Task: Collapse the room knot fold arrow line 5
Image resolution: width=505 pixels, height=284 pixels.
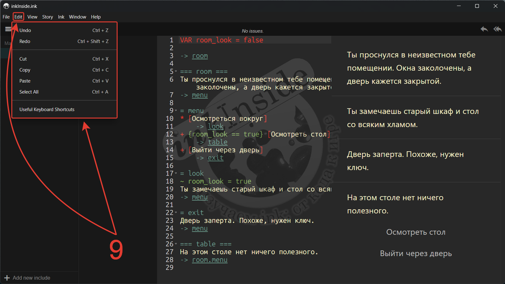Action: coord(177,72)
